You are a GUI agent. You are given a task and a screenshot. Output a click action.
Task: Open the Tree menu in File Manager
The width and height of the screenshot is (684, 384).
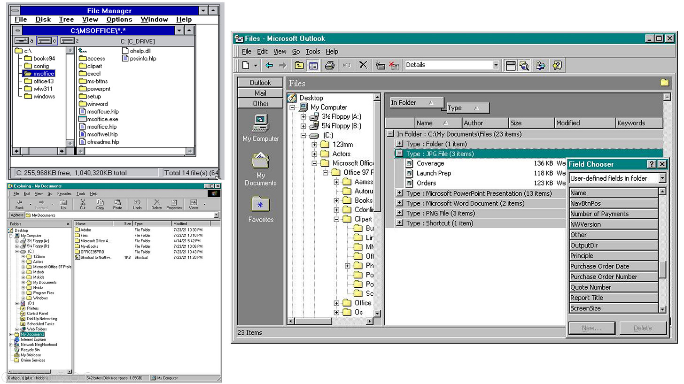[x=66, y=19]
